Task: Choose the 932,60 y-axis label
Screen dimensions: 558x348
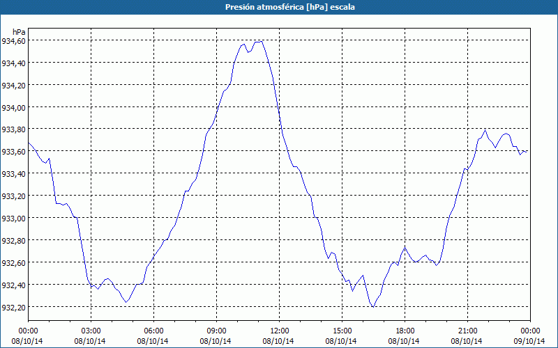Action: point(13,263)
